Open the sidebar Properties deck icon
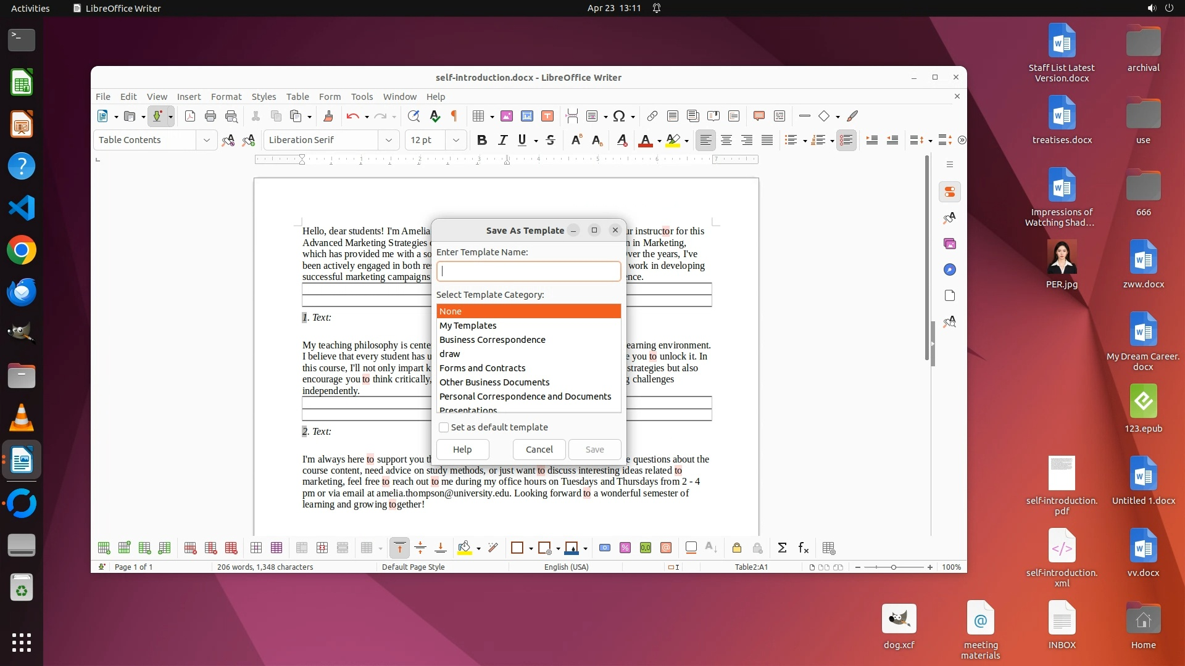Image resolution: width=1185 pixels, height=666 pixels. click(950, 192)
